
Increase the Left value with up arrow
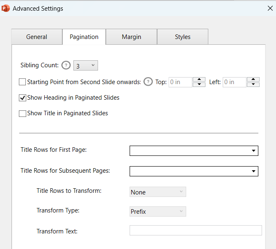coord(253,80)
